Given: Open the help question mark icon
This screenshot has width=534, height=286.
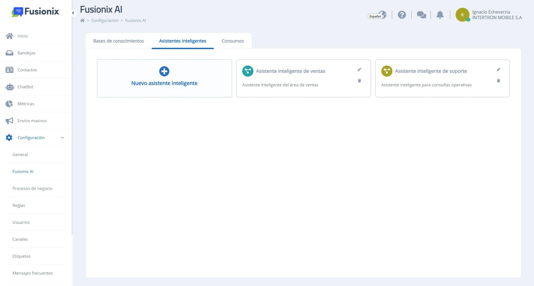Looking at the screenshot, I should click(402, 15).
